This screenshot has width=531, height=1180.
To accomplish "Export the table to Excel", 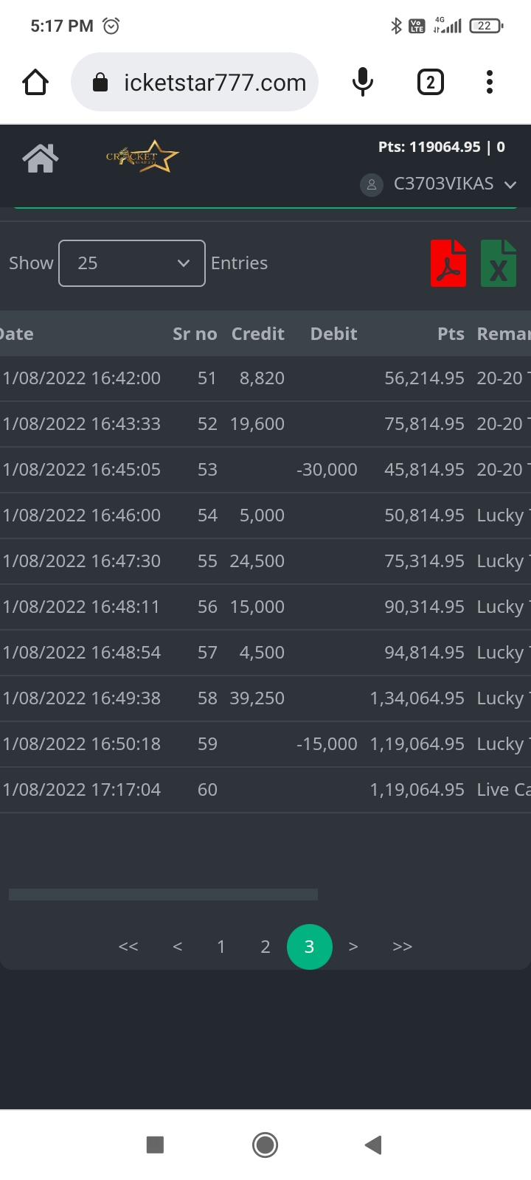I will [499, 263].
